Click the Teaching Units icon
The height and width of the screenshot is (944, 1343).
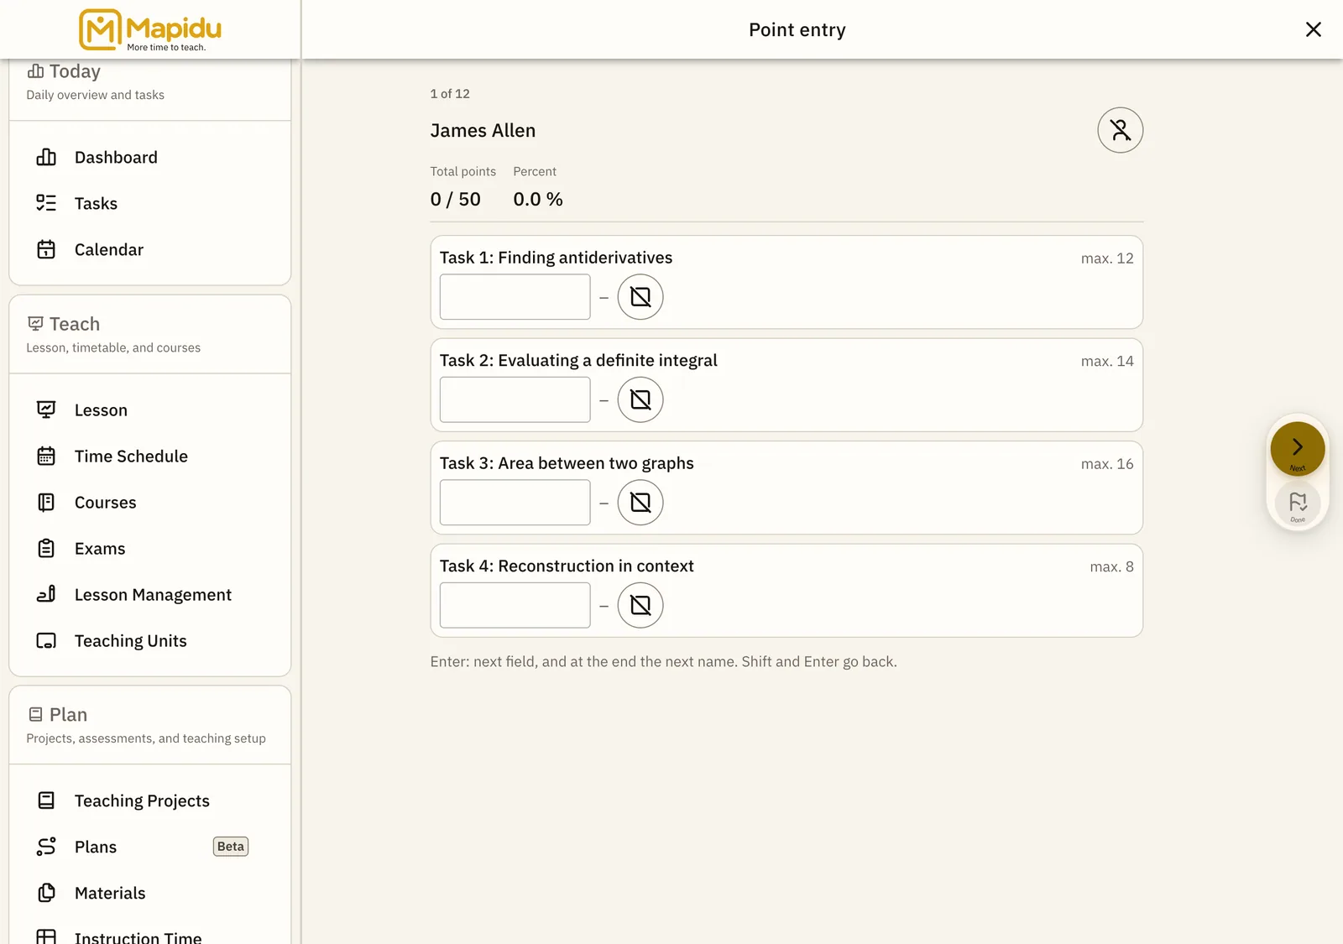46,641
